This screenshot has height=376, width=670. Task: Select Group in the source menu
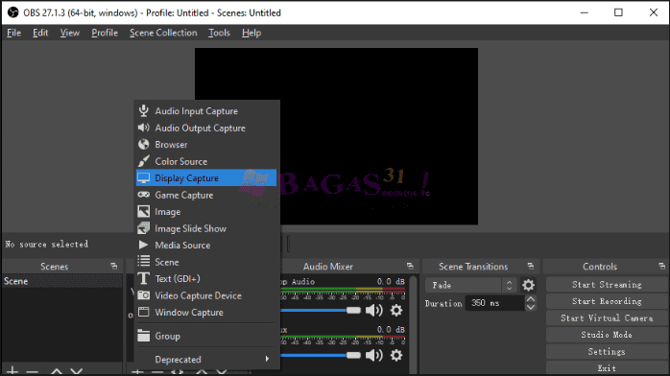[x=206, y=336]
